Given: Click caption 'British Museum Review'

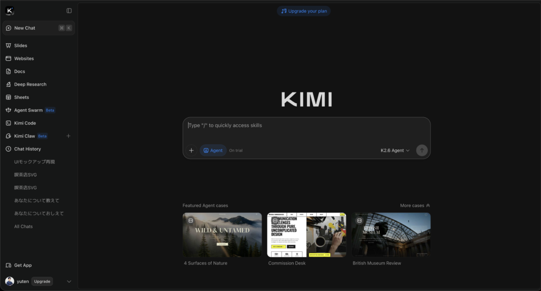Looking at the screenshot, I should [x=377, y=263].
